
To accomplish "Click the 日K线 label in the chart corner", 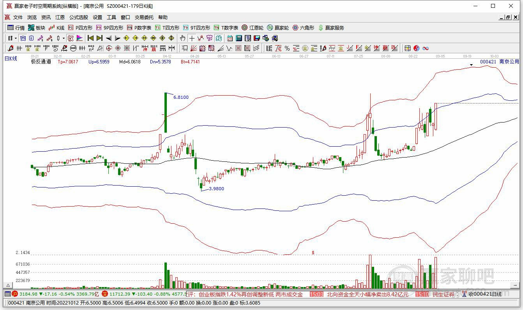I will pyautogui.click(x=11, y=58).
